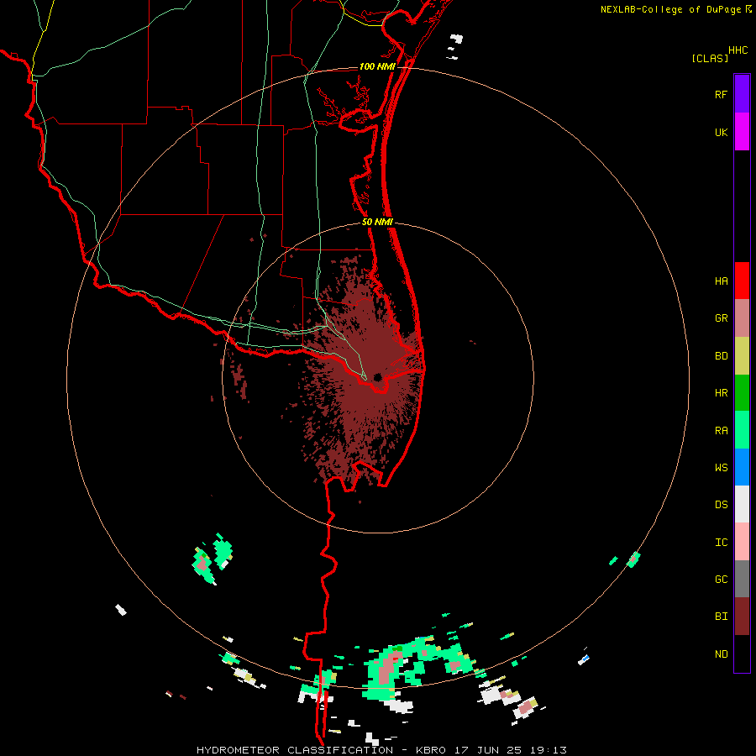Click the 19:13 timestamp
This screenshot has height=756, width=756.
[x=547, y=750]
